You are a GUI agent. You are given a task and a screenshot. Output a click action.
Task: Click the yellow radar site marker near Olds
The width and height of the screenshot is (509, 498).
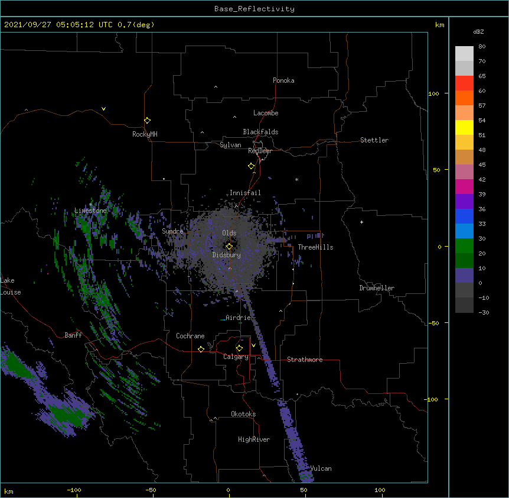[x=229, y=246]
